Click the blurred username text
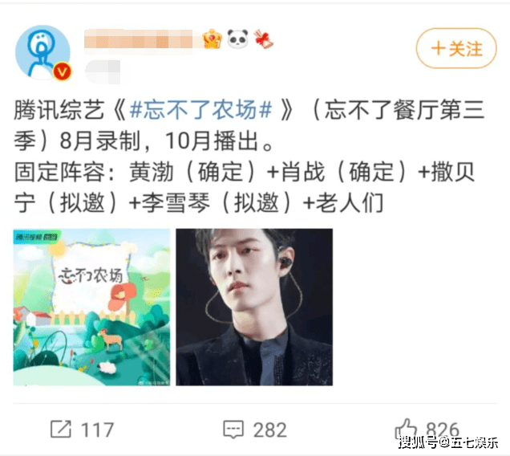 138,39
